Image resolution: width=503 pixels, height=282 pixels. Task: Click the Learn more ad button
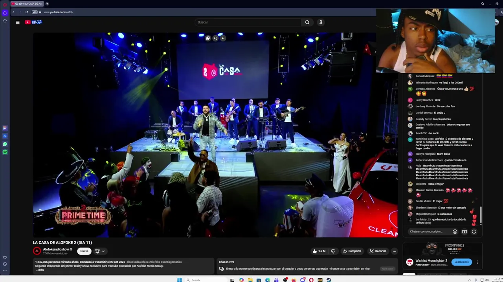point(461,262)
